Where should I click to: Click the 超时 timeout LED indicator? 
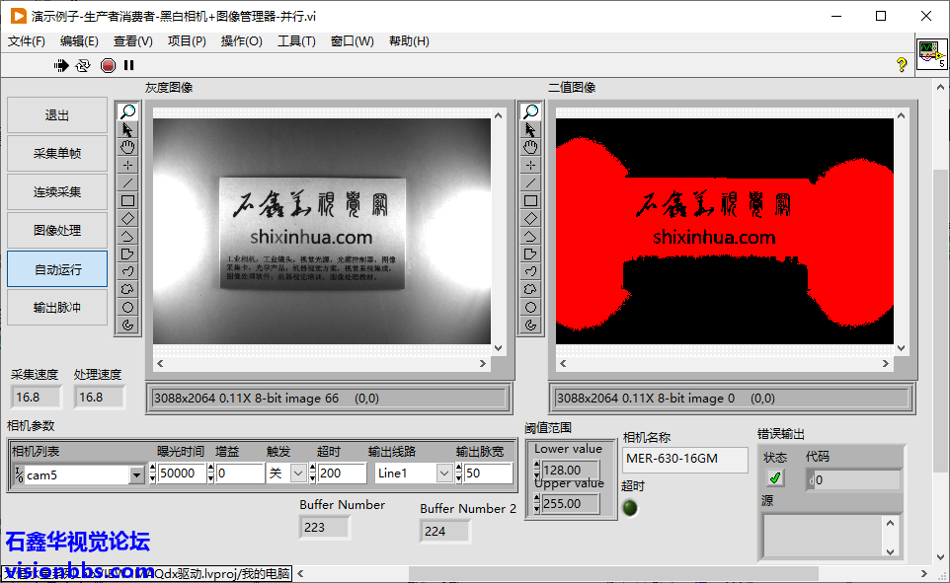[630, 508]
